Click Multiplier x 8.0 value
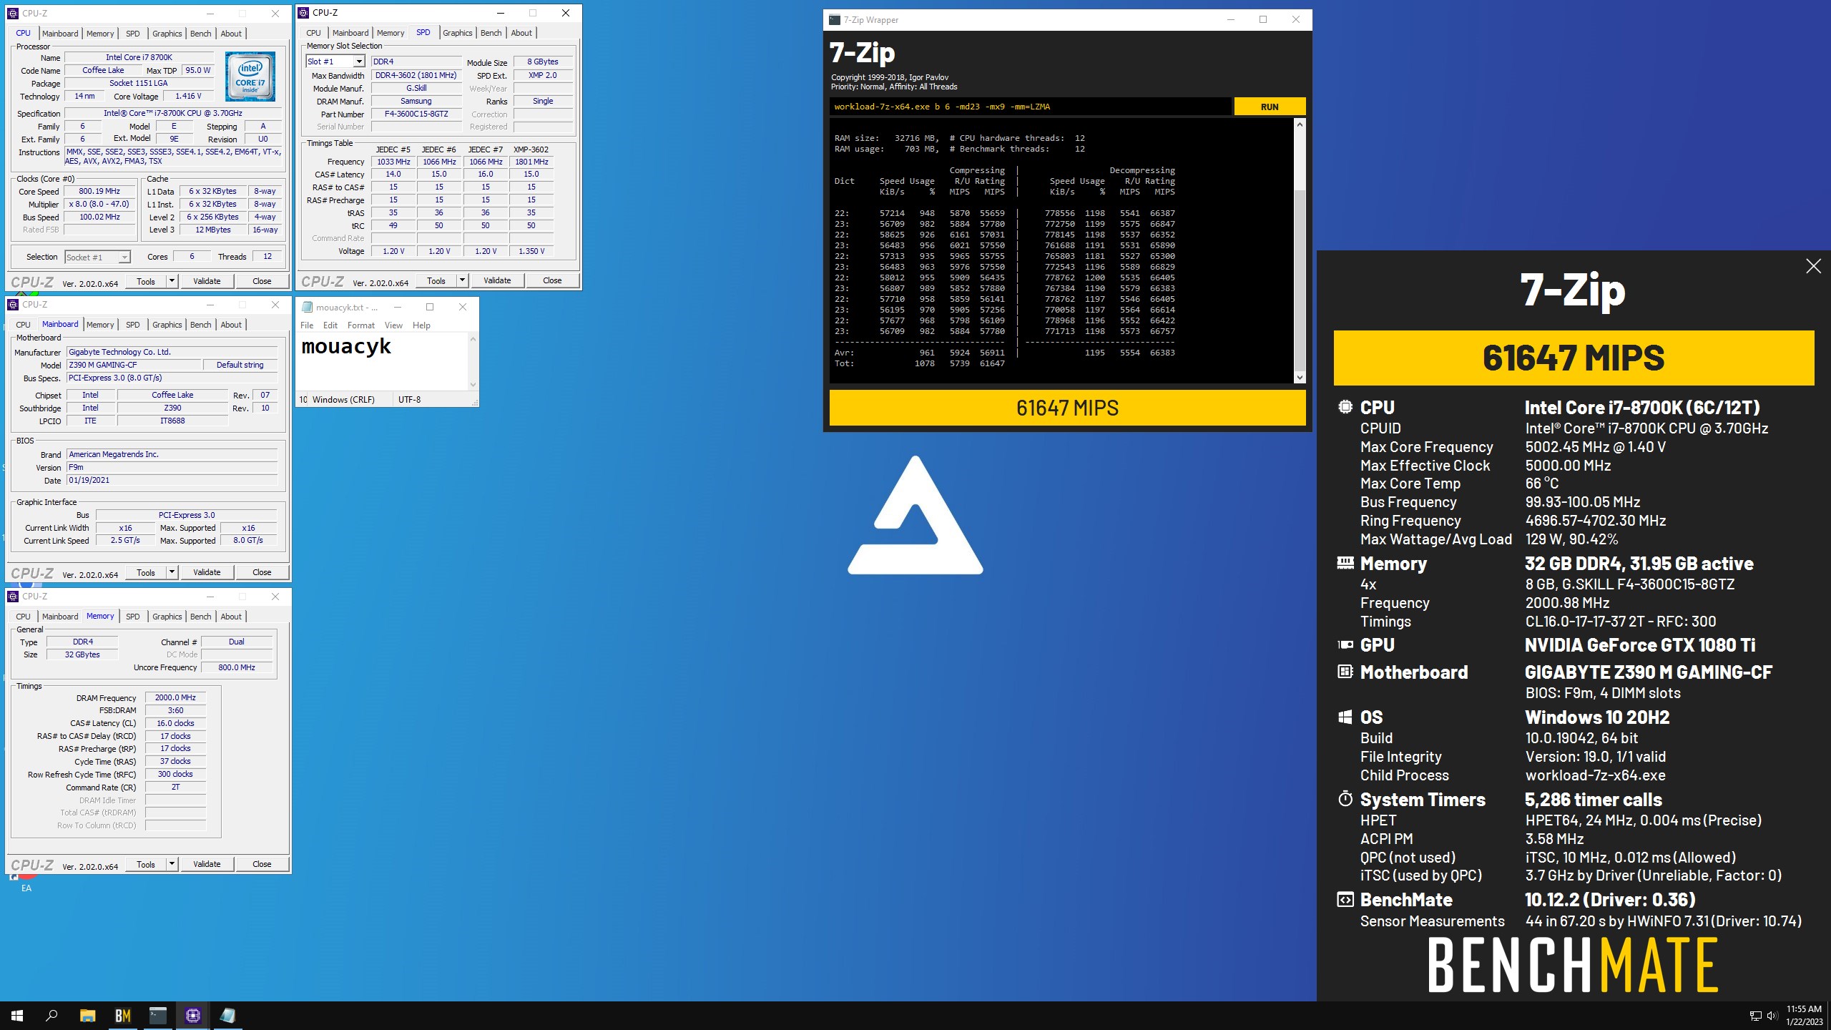Screen dimensions: 1831x1030 click(x=99, y=204)
